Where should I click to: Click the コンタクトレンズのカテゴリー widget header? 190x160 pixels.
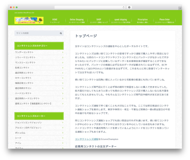(x=39, y=46)
